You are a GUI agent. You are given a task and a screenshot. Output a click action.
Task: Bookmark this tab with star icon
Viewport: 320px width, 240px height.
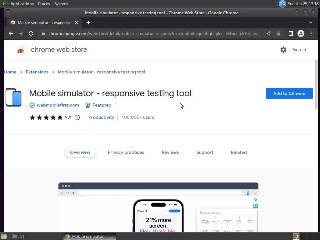click(278, 33)
